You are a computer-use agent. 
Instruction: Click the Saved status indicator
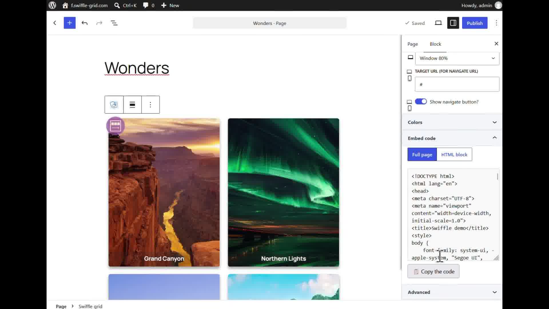[x=415, y=23]
